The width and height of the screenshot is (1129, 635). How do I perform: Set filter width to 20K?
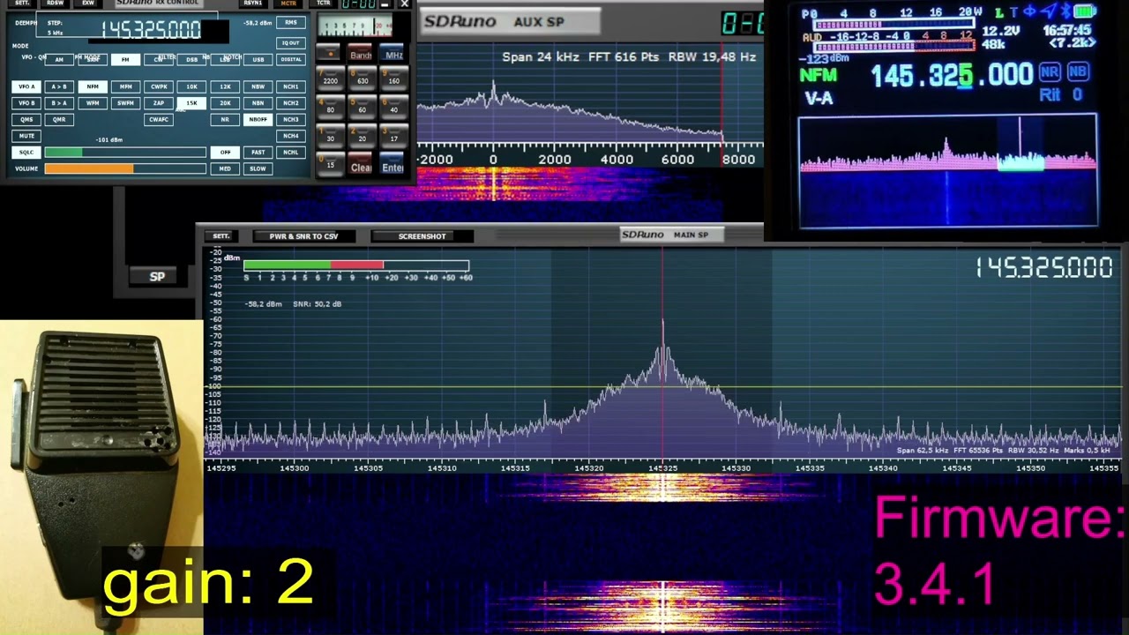[225, 102]
